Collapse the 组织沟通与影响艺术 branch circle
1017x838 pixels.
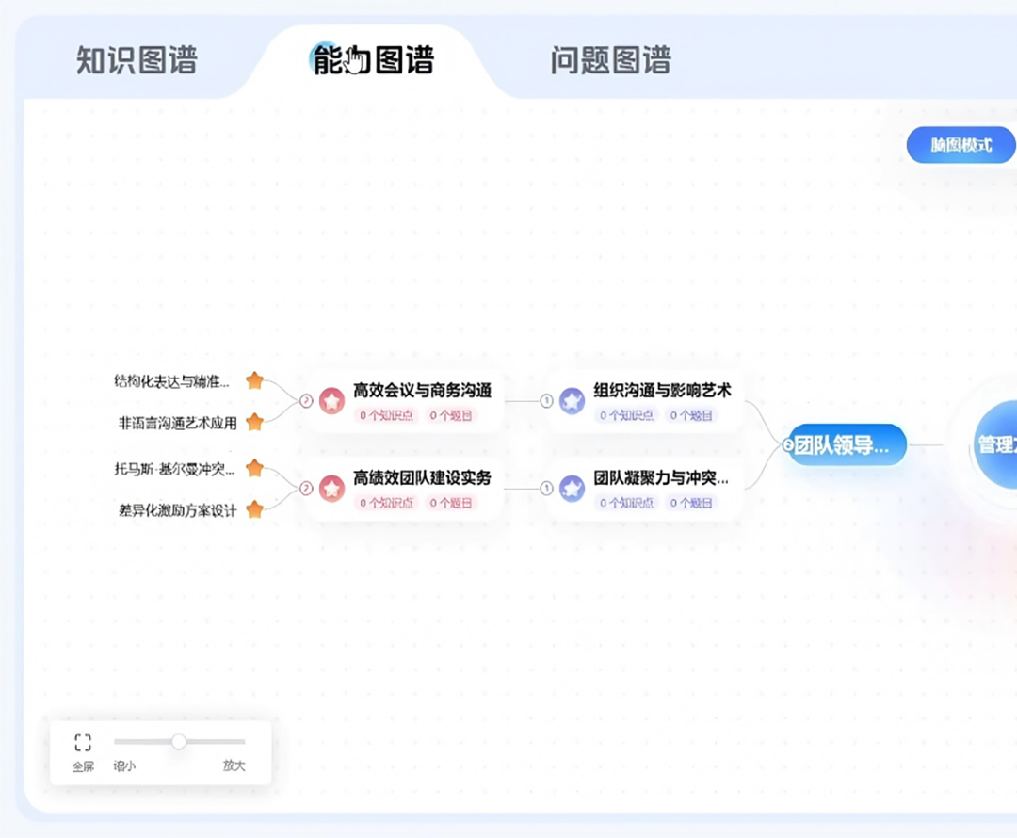point(546,400)
